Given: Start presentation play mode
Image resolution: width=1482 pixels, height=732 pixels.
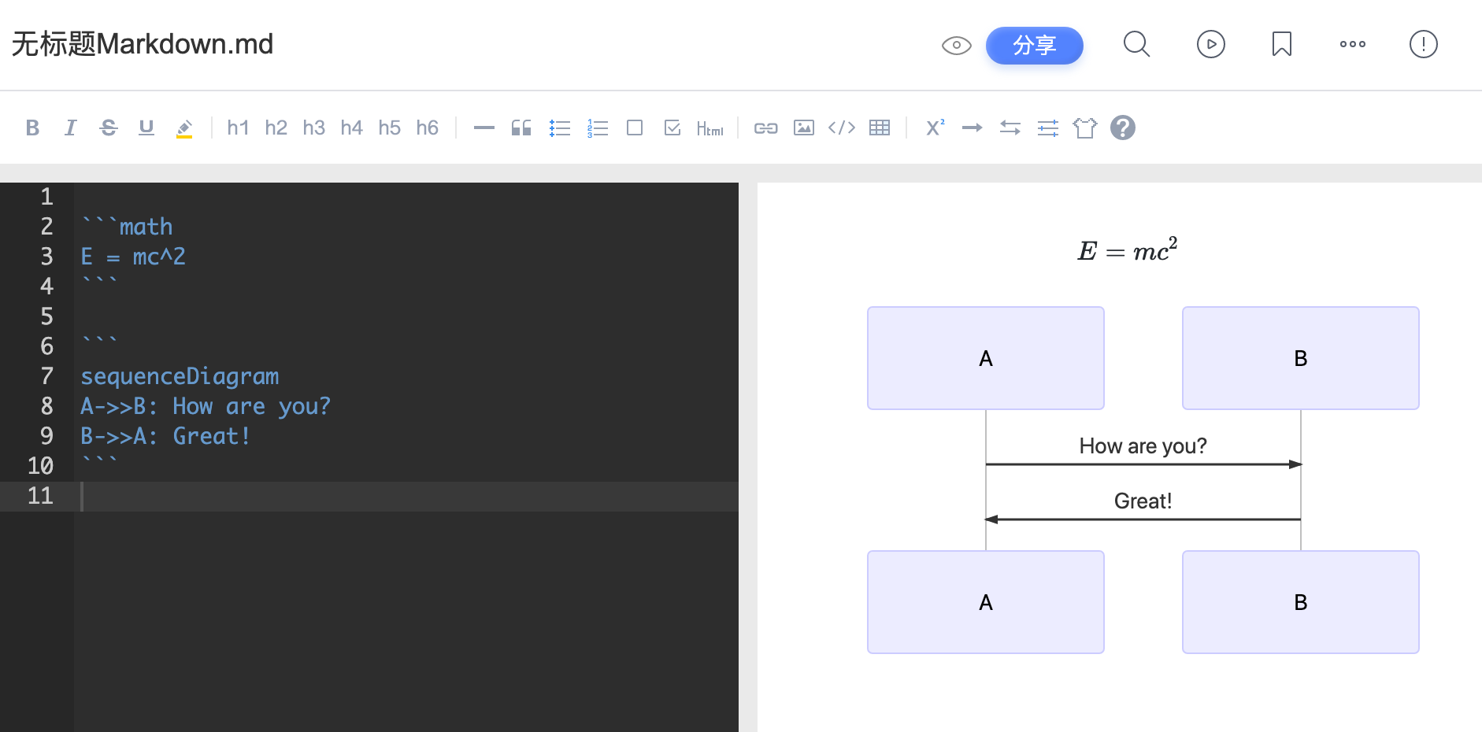Looking at the screenshot, I should [x=1211, y=44].
